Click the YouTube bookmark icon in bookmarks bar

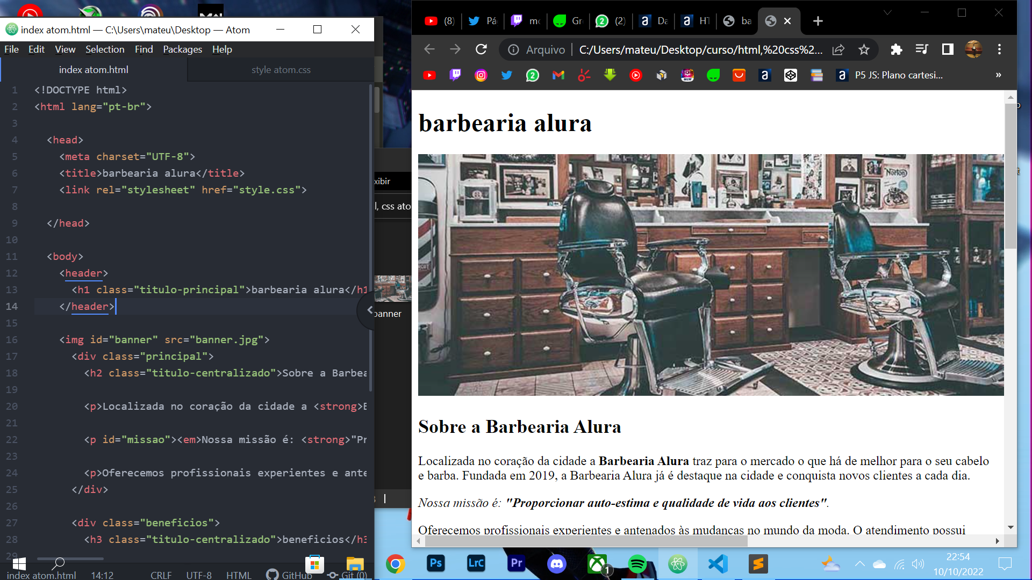(x=429, y=75)
